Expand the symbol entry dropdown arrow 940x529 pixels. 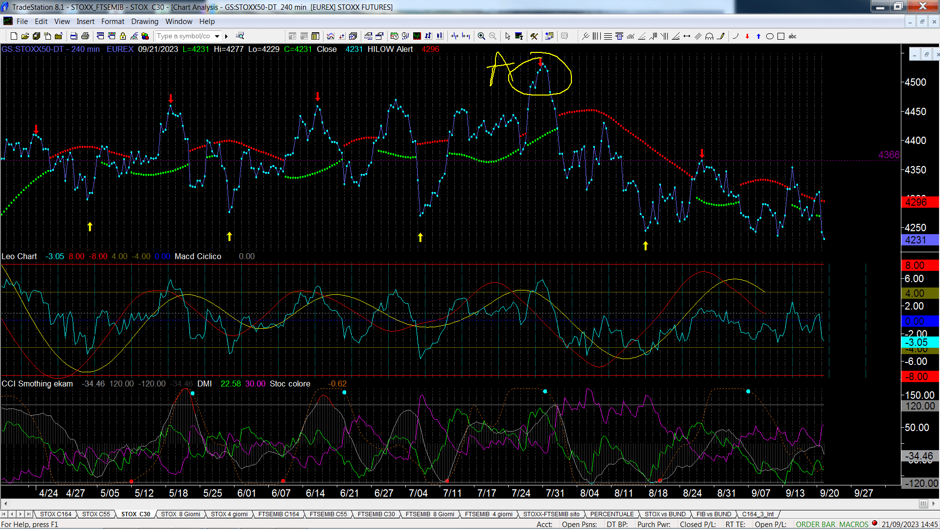click(x=217, y=36)
